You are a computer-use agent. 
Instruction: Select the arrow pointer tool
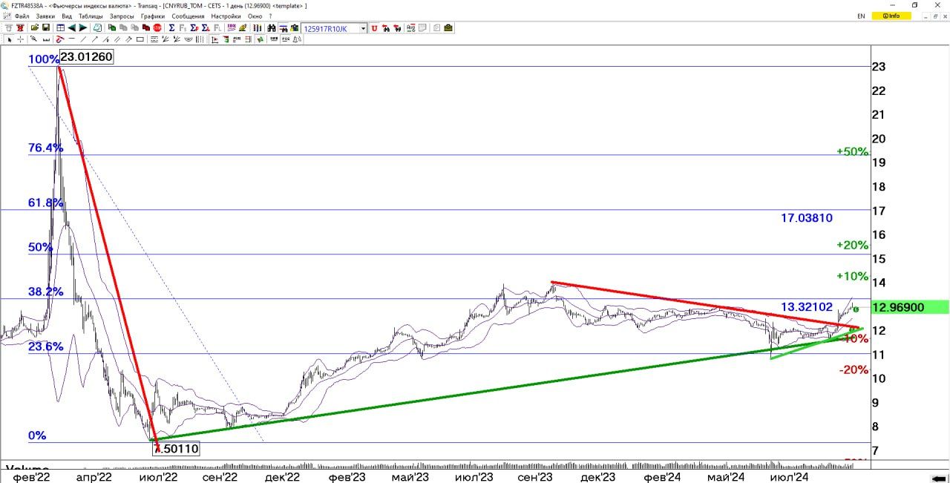9,39
